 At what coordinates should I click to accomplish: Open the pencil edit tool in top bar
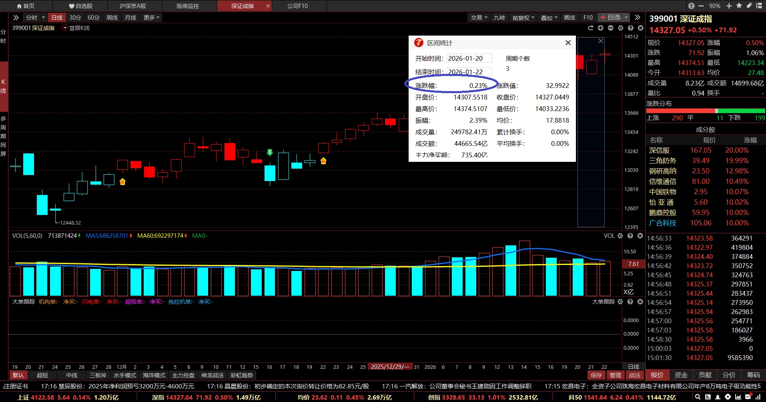(749, 6)
